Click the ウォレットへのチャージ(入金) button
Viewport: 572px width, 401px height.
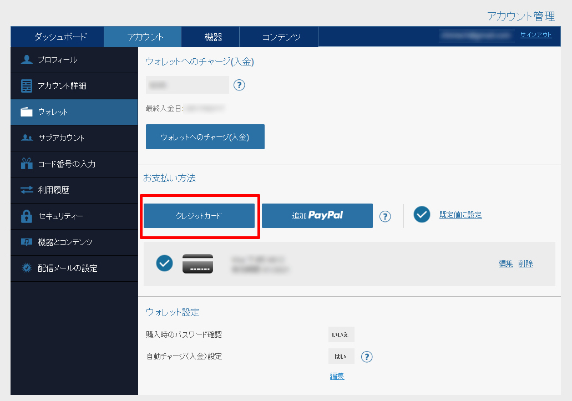[205, 136]
